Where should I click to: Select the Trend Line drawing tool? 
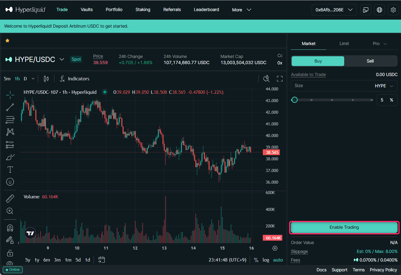[10, 107]
